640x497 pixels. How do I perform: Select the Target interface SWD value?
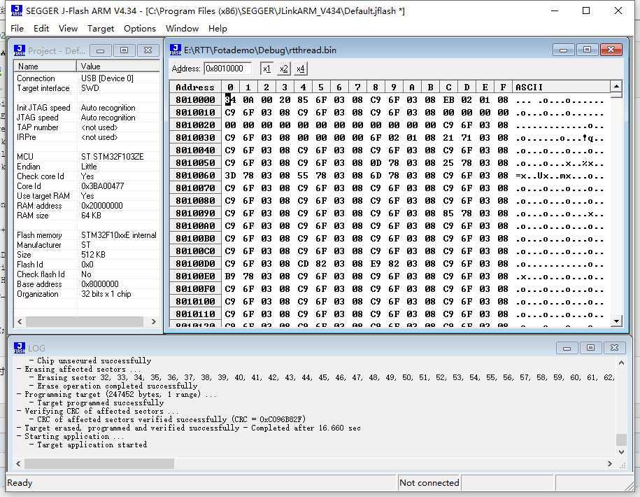(x=90, y=88)
